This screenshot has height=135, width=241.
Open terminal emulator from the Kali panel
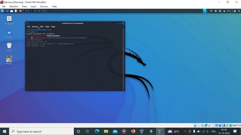click(24, 11)
